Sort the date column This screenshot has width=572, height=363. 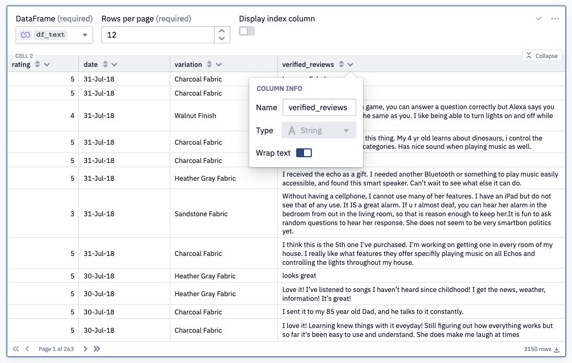tap(105, 65)
